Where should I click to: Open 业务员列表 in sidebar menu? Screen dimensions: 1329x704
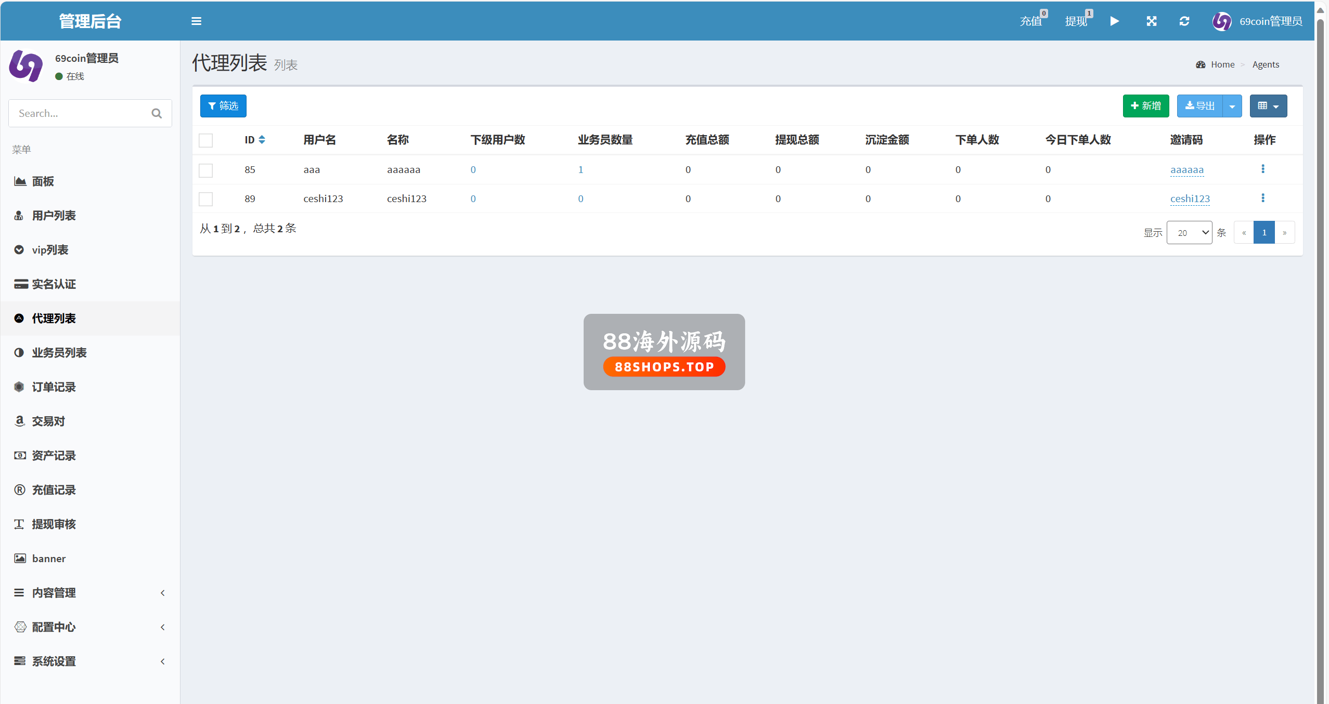tap(59, 353)
